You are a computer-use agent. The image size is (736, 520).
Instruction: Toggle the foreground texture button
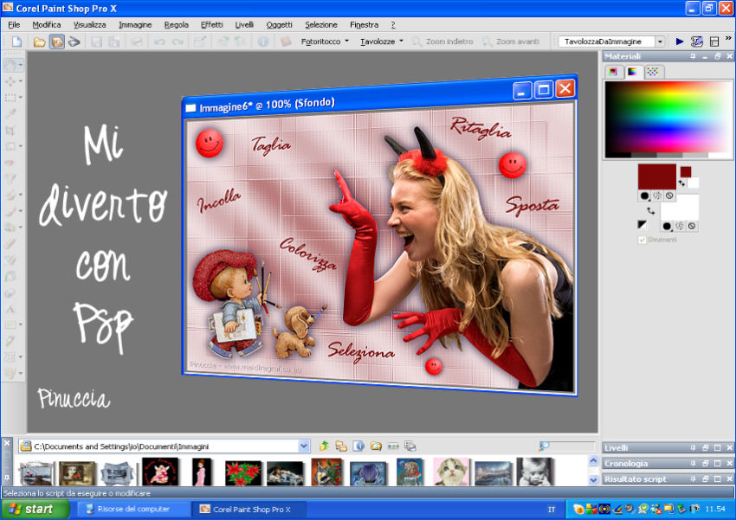(656, 196)
